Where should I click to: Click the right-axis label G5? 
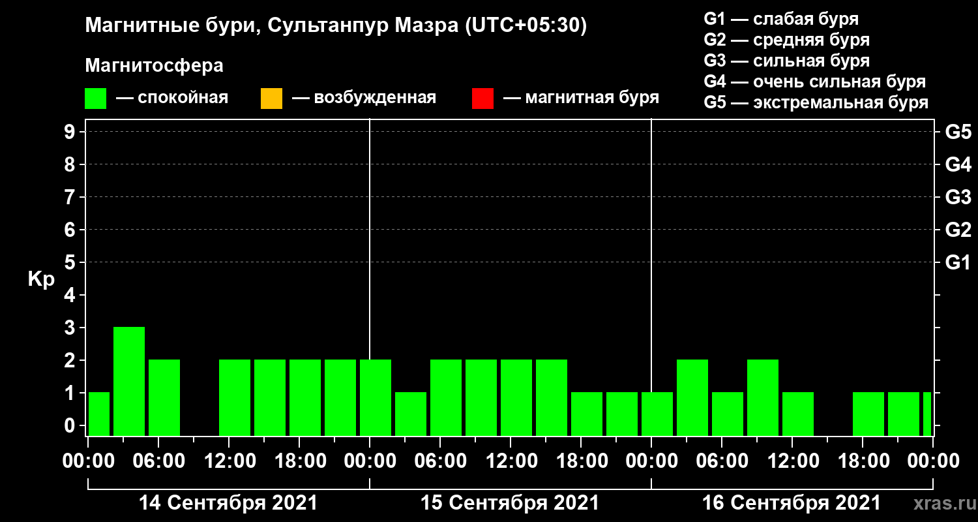point(958,132)
